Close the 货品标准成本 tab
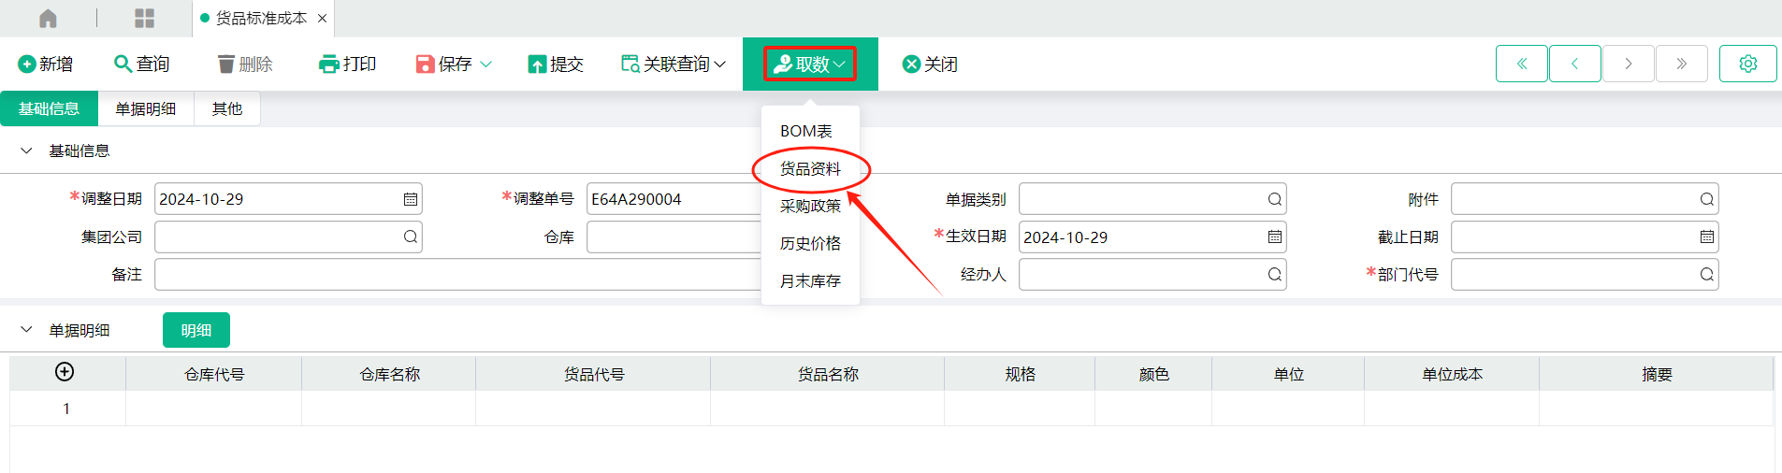The width and height of the screenshot is (1782, 473). pos(322,18)
